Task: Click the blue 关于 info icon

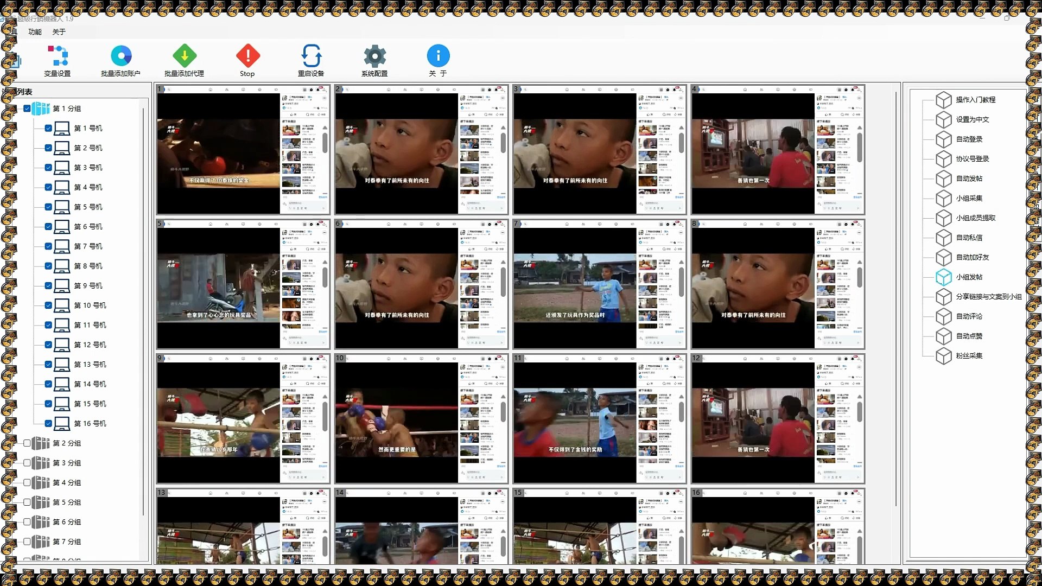Action: coord(438,56)
